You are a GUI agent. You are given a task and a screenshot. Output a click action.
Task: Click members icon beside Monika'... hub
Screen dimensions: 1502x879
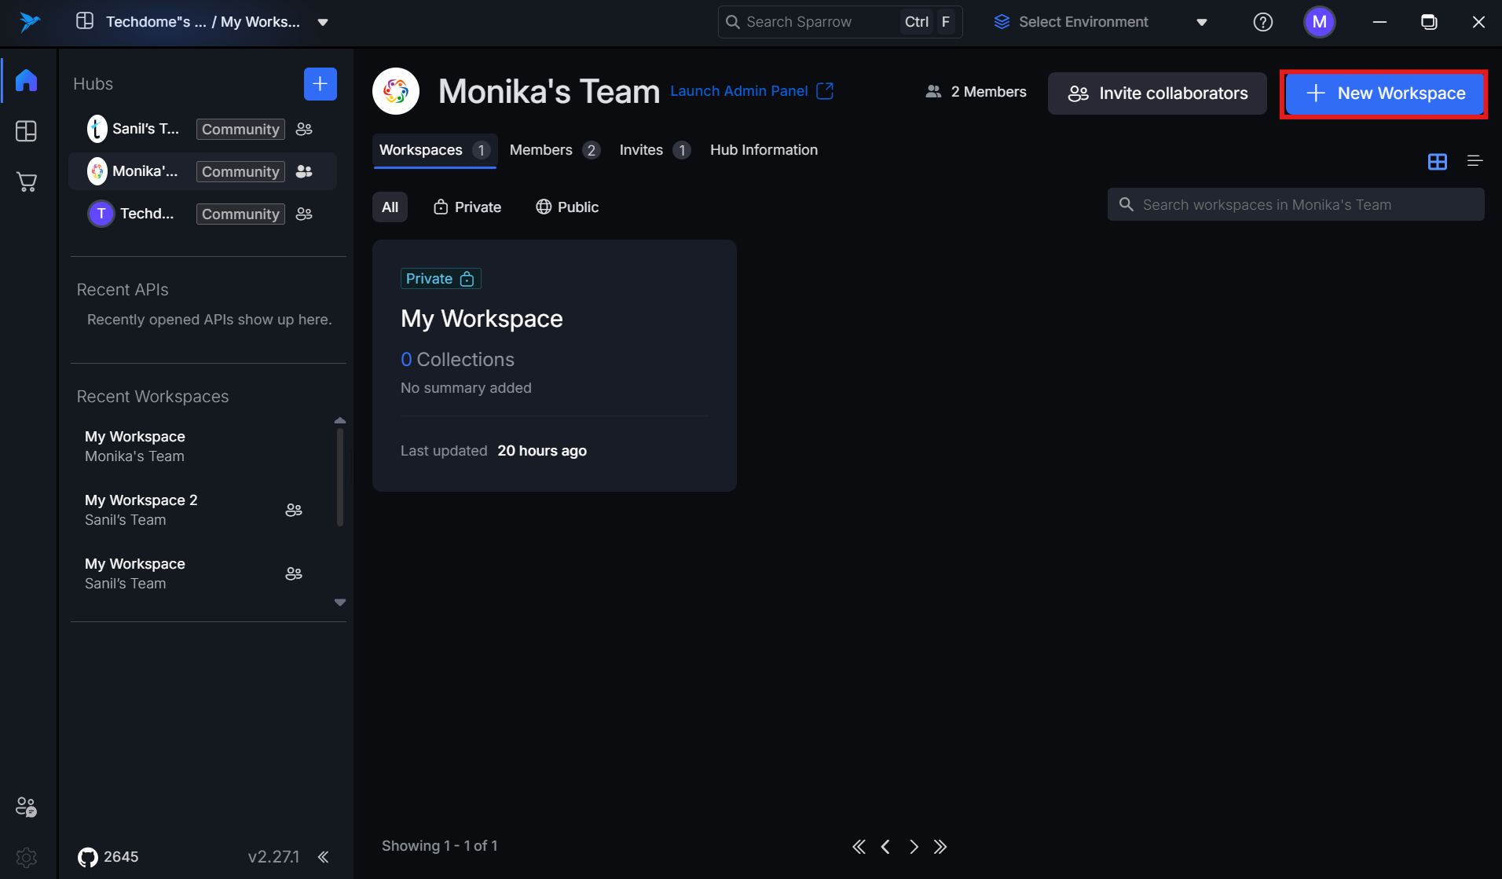click(x=304, y=171)
